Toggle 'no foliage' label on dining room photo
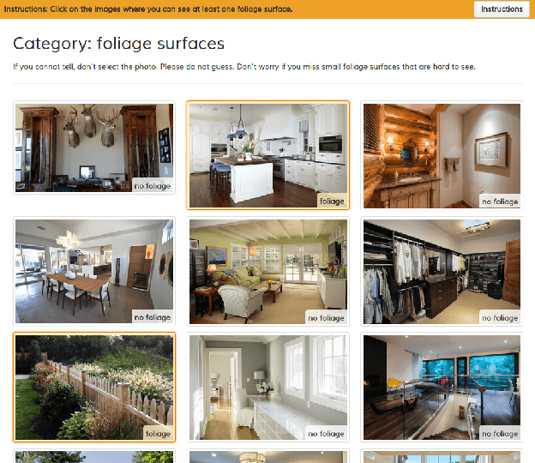The image size is (535, 463). tap(152, 317)
